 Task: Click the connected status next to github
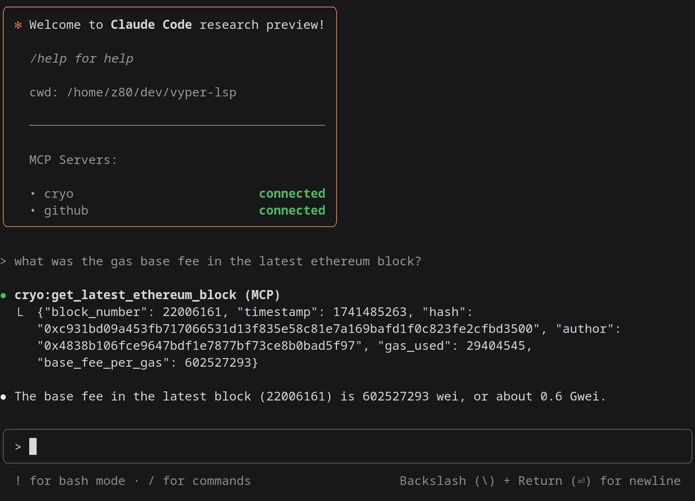pos(292,210)
